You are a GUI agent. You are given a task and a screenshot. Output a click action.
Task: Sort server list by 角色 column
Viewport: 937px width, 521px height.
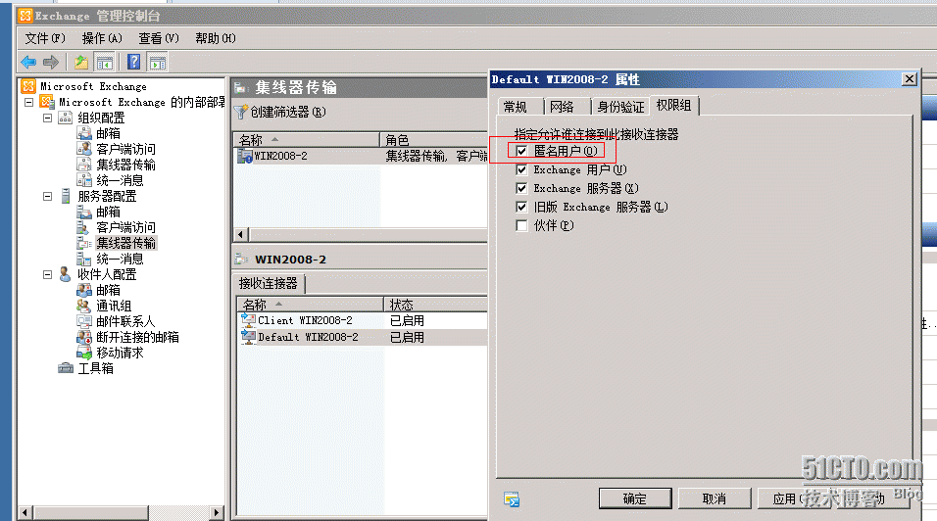click(434, 140)
